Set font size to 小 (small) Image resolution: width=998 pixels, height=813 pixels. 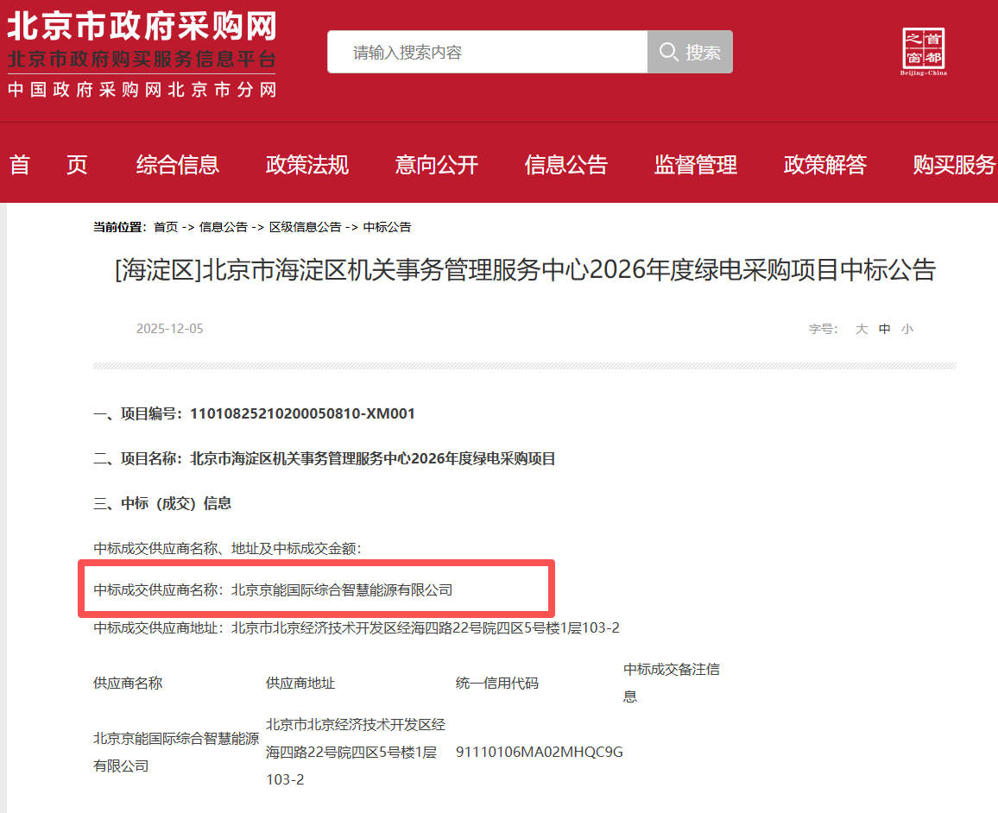[906, 329]
